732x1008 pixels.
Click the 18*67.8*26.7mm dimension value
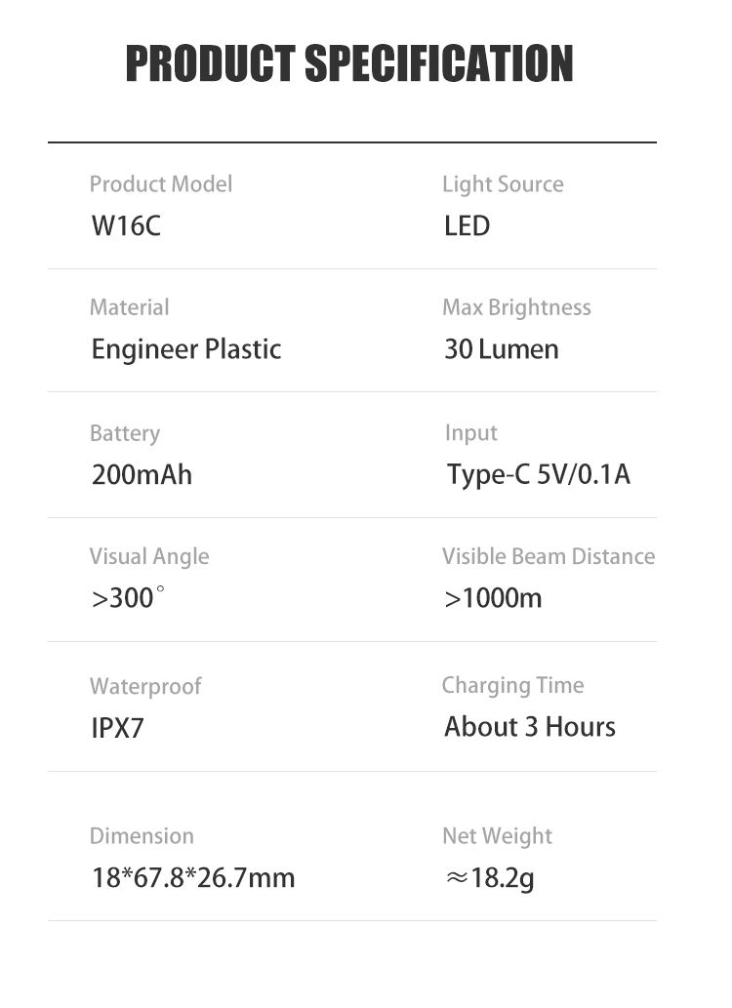click(193, 877)
